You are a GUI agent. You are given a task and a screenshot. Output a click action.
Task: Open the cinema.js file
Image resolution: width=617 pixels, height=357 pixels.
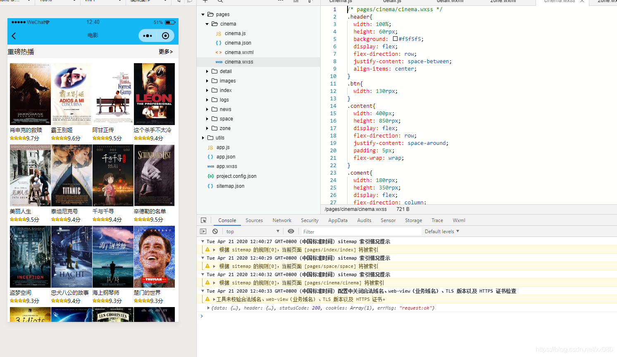point(235,33)
